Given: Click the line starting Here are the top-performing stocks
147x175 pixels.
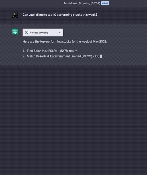Looking at the screenshot, I should click(x=65, y=42).
